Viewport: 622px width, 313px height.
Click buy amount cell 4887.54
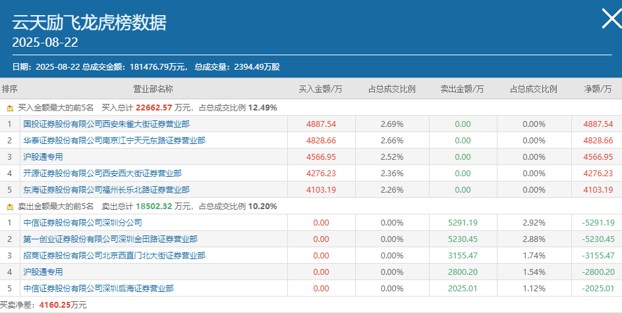point(321,124)
